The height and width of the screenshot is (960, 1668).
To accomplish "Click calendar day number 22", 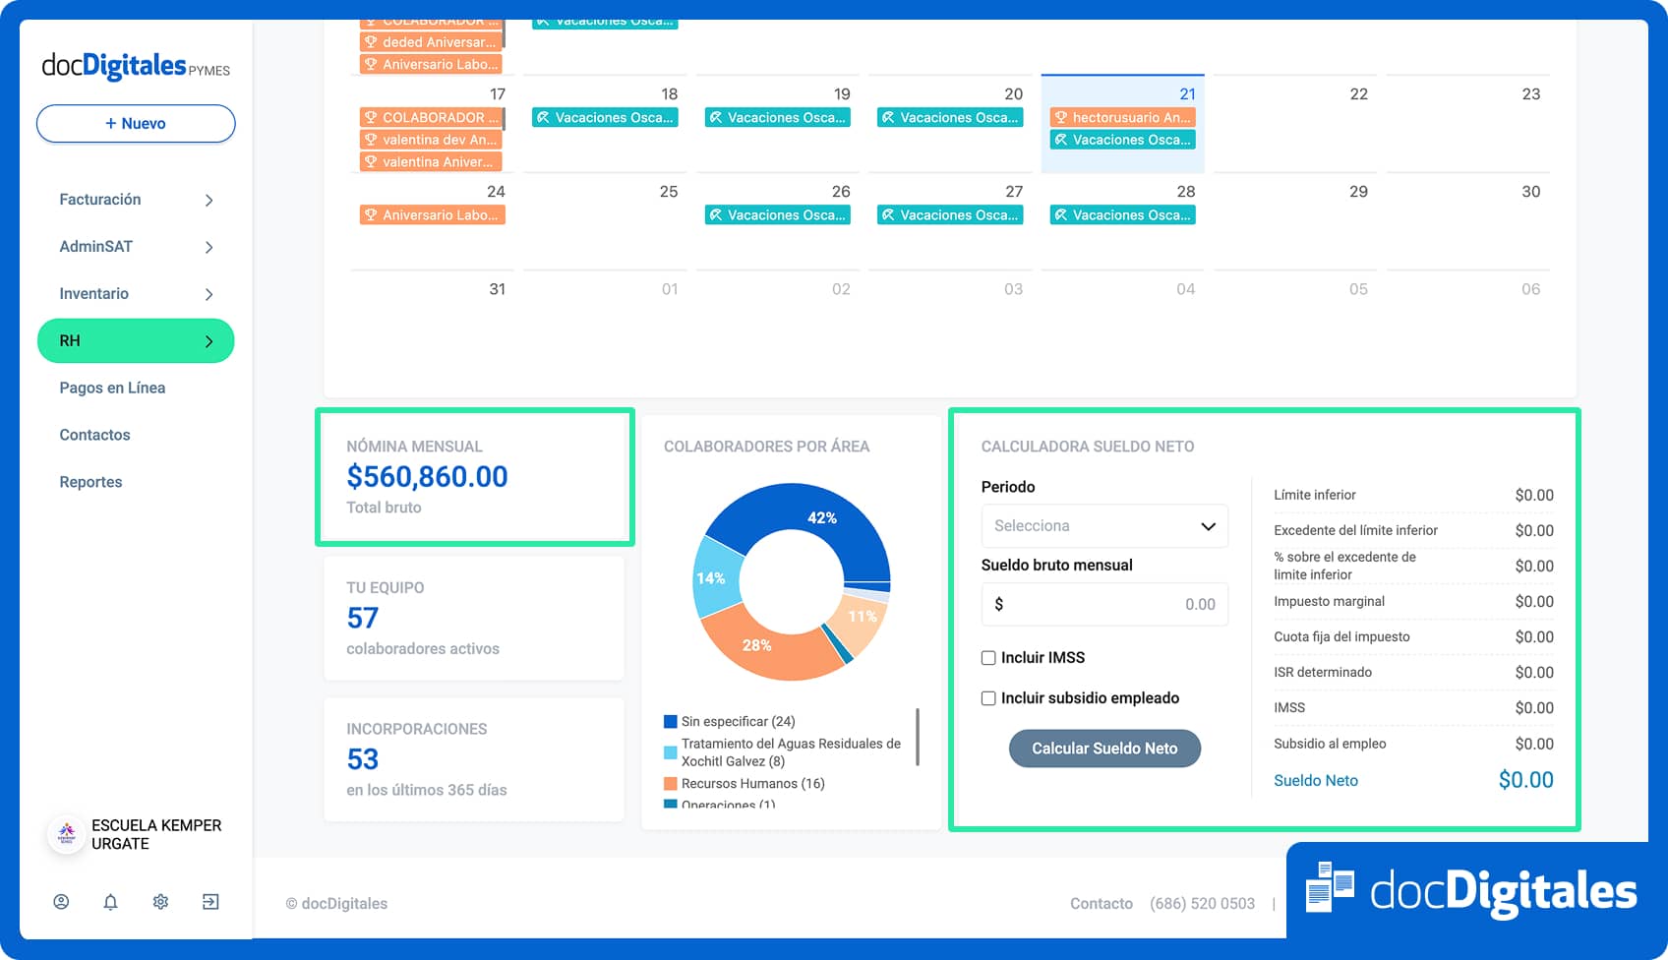I will point(1358,93).
